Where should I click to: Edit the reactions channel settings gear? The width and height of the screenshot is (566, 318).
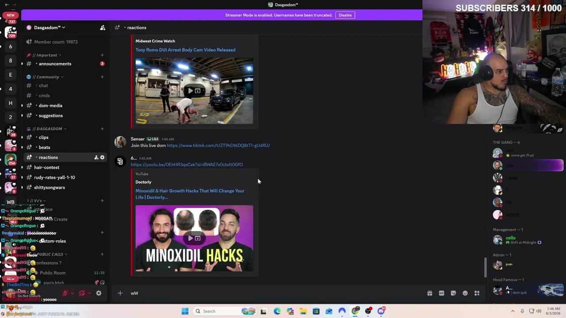(x=102, y=158)
